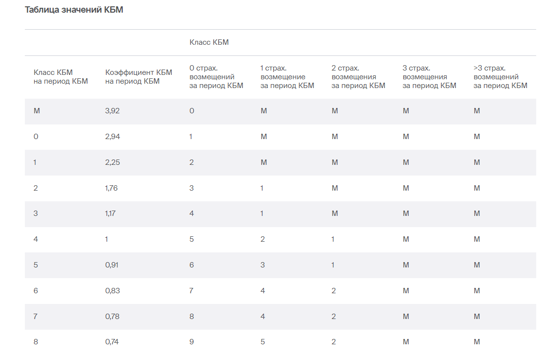Select the coefficient value 0,74
543x355 pixels.
click(x=112, y=342)
